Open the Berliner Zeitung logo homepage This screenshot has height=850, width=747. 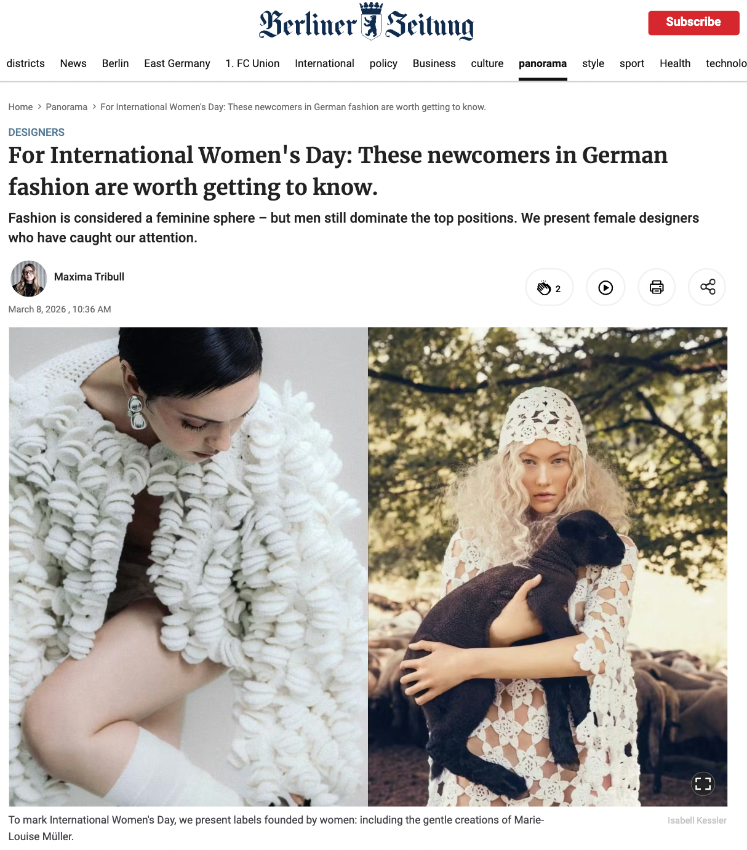point(367,22)
